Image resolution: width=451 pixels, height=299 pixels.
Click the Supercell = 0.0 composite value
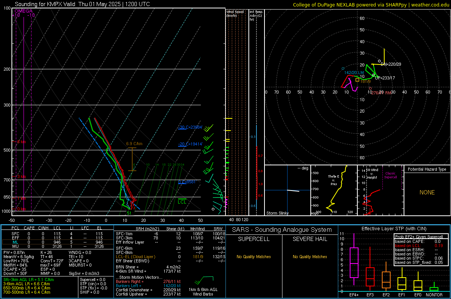(x=92, y=280)
